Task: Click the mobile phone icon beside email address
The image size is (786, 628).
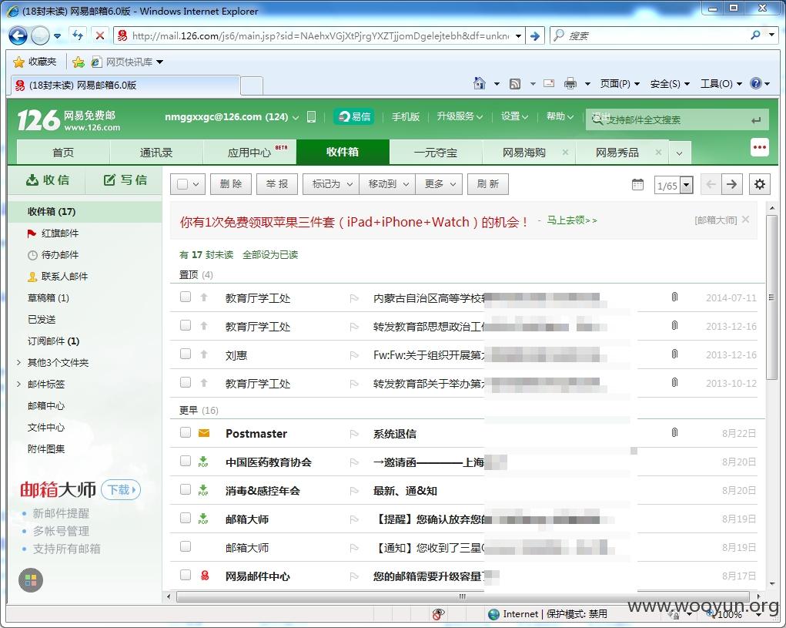Action: point(311,117)
